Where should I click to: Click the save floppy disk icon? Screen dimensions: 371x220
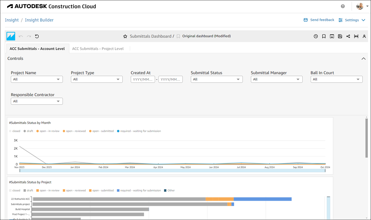point(340,36)
